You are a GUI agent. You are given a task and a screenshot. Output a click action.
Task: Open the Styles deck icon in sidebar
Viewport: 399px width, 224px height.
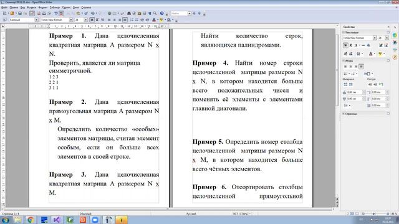coord(395,43)
